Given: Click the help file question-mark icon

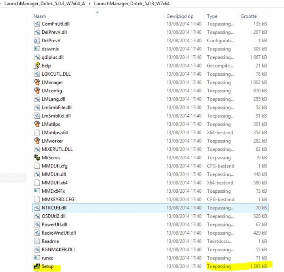Looking at the screenshot, I should coord(37,65).
